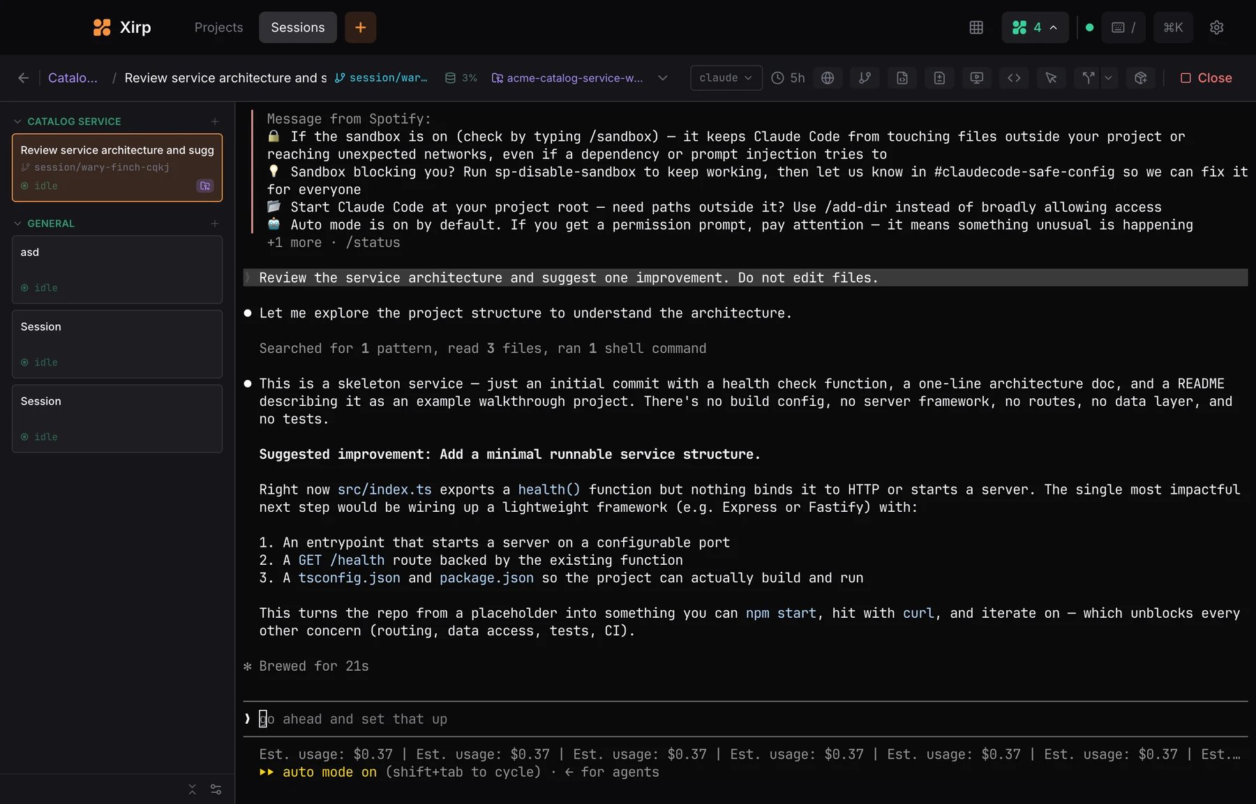Viewport: 1256px width, 804px height.
Task: Click the session/war... branch label
Action: (381, 78)
